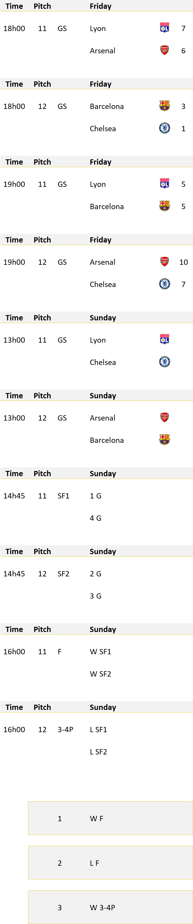The height and width of the screenshot is (924, 193).
Task: Click Chelsea crest in Sunday Lyon match
Action: point(164,362)
